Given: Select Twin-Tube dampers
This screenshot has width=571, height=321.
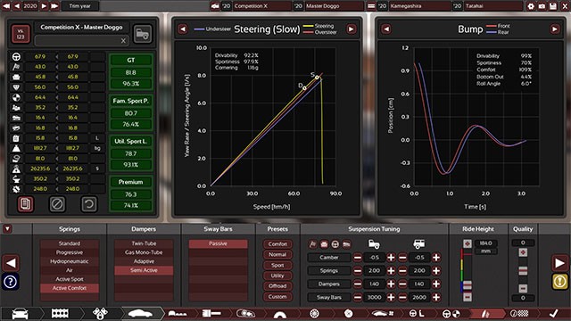Looking at the screenshot, I should pyautogui.click(x=144, y=243).
